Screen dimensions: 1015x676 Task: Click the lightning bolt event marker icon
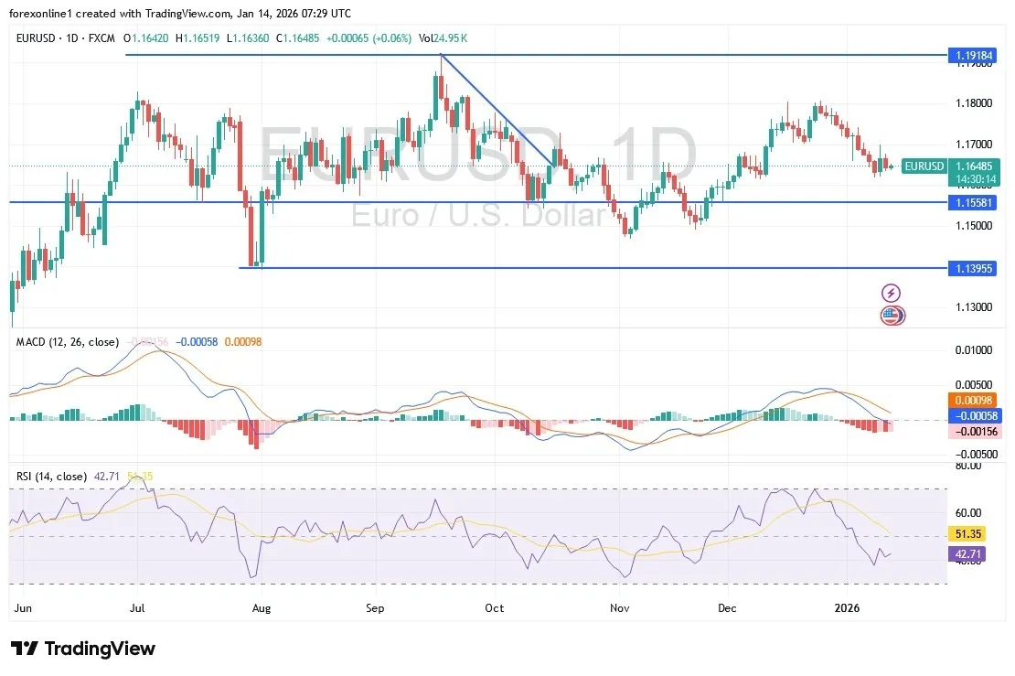tap(890, 293)
